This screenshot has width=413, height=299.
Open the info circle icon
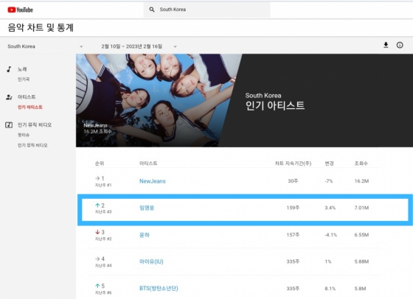pos(400,45)
